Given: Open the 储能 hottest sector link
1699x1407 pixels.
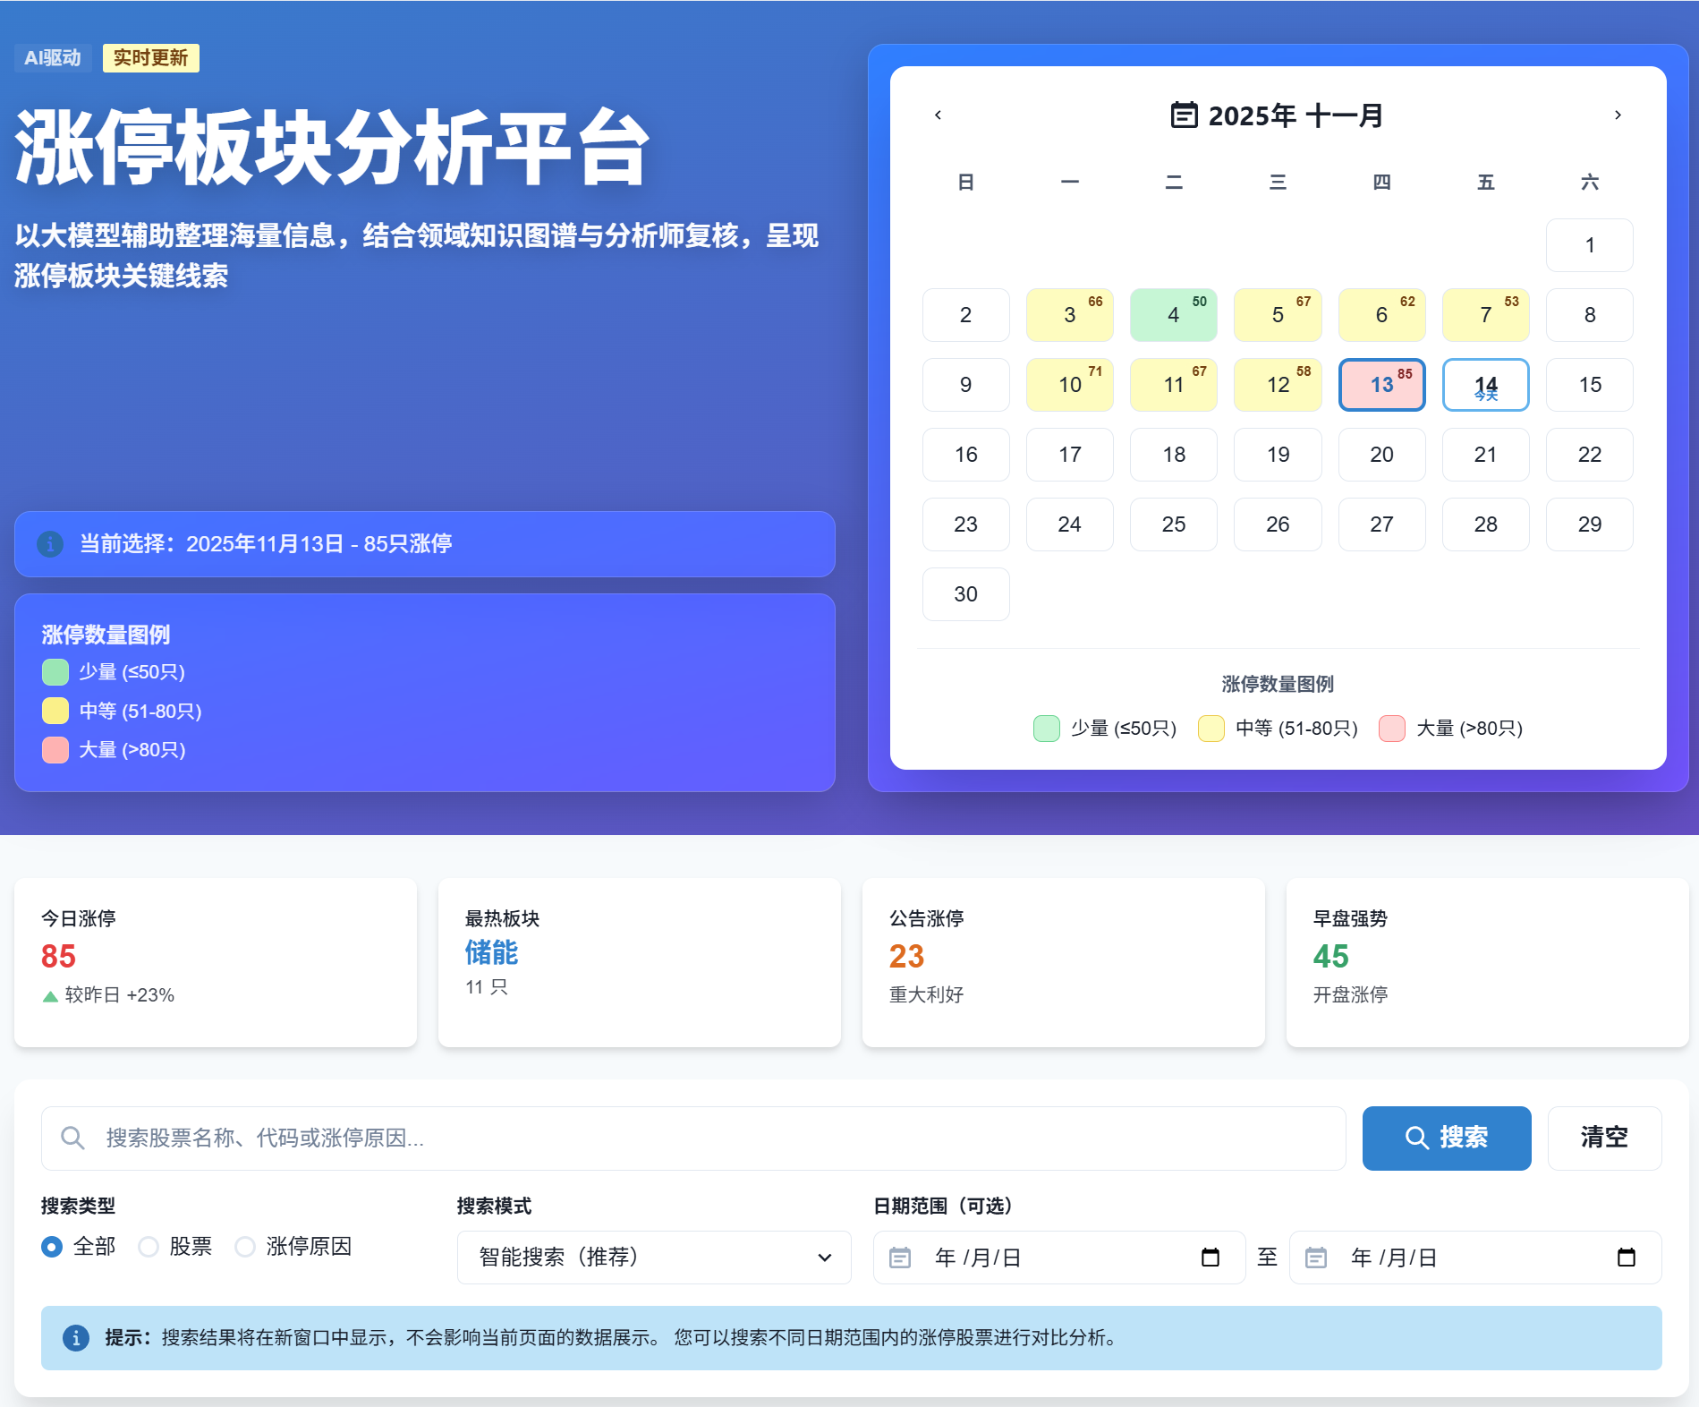Looking at the screenshot, I should (491, 953).
